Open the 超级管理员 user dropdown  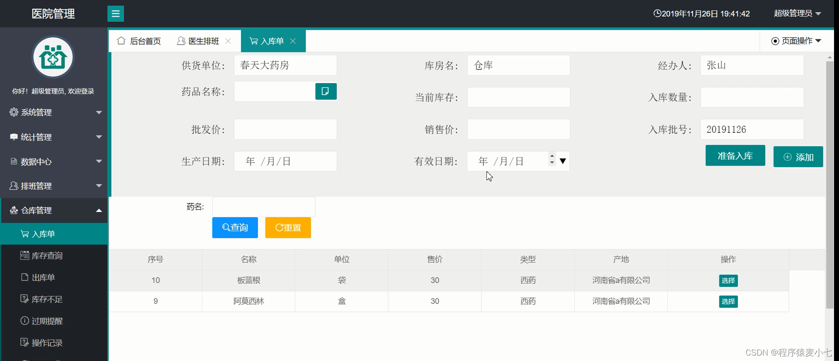(797, 14)
